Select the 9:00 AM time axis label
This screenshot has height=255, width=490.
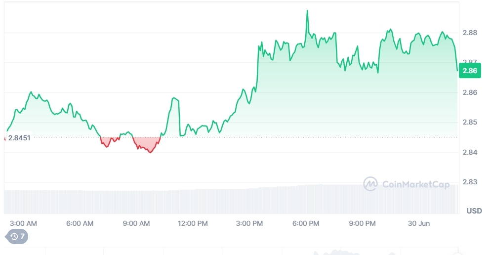[x=136, y=223]
